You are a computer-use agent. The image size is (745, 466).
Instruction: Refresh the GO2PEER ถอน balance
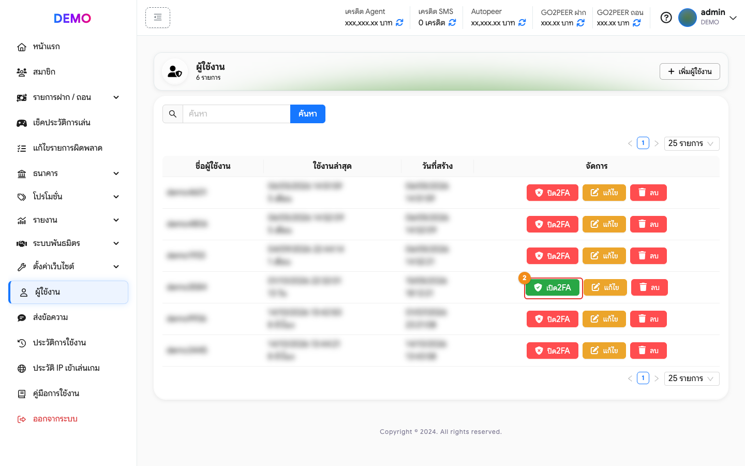[637, 23]
